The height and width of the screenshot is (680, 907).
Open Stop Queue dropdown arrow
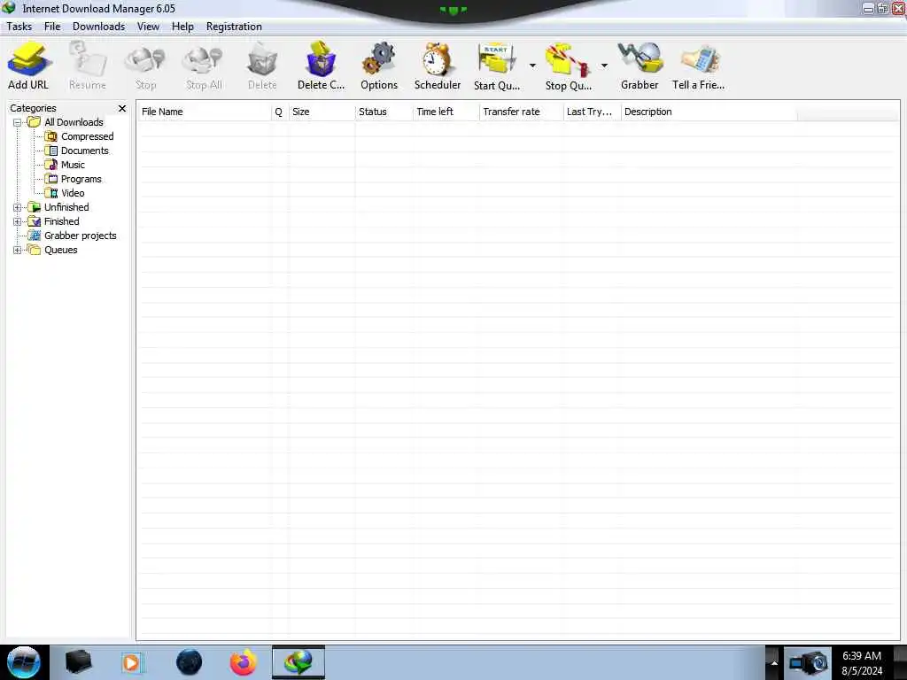coord(604,66)
